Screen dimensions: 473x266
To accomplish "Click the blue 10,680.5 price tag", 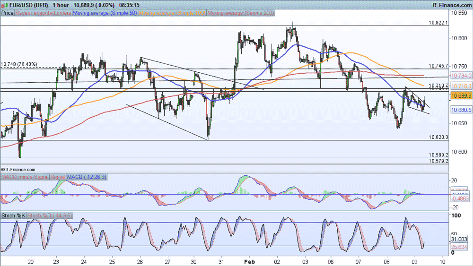I will (461, 110).
